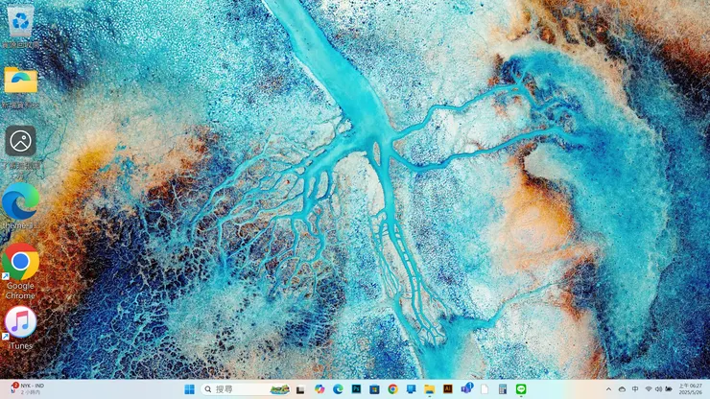Click the search highlights image in search box
Screen dimensions: 710x399
point(279,389)
